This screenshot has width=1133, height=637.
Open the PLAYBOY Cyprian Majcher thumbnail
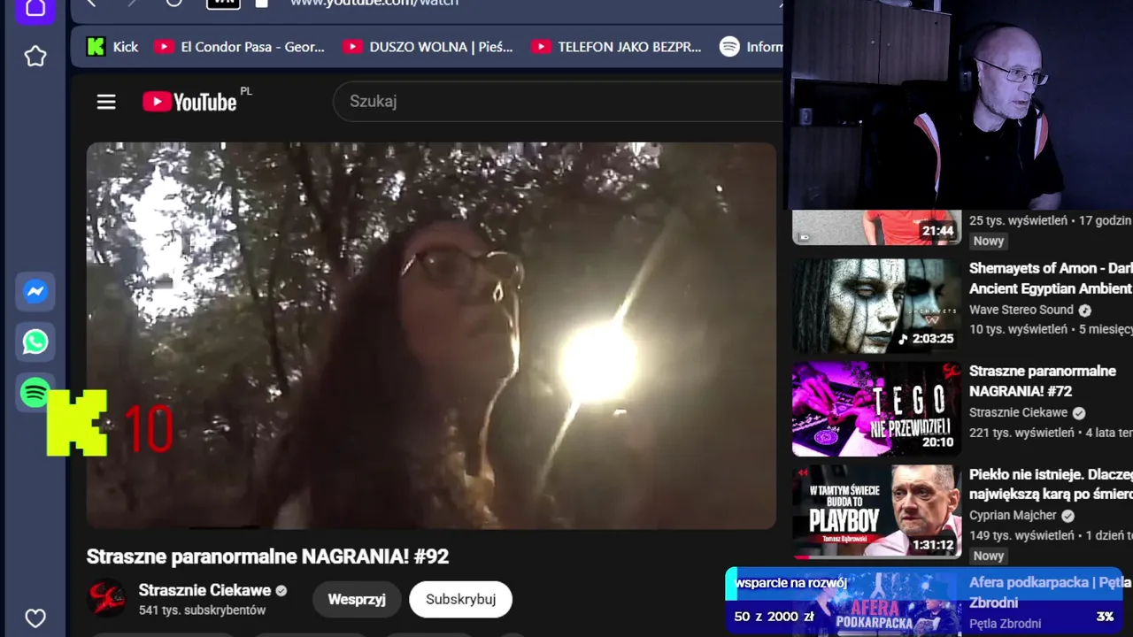(x=876, y=512)
